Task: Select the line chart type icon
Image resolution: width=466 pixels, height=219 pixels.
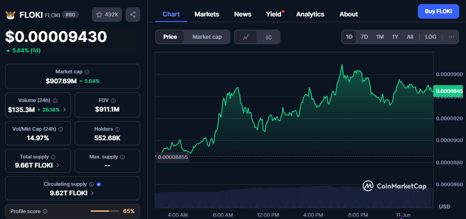Action: pos(246,37)
